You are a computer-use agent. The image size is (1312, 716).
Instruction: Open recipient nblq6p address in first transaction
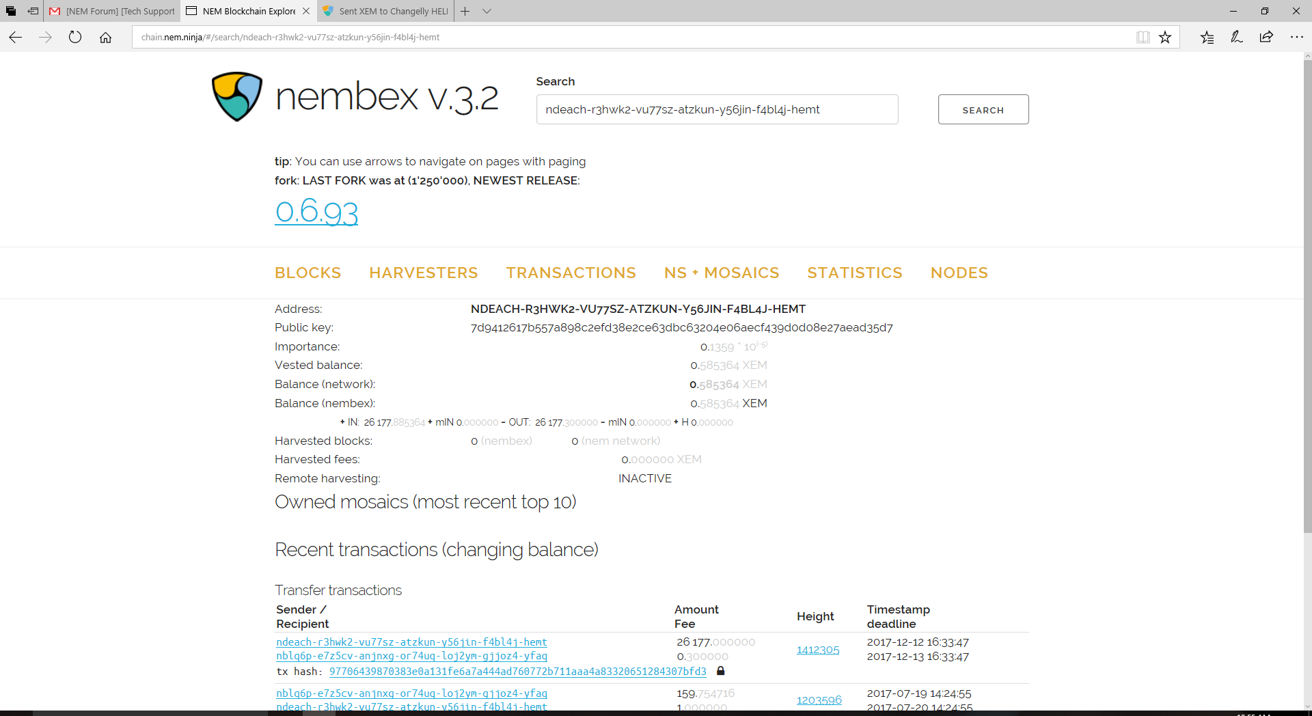411,656
